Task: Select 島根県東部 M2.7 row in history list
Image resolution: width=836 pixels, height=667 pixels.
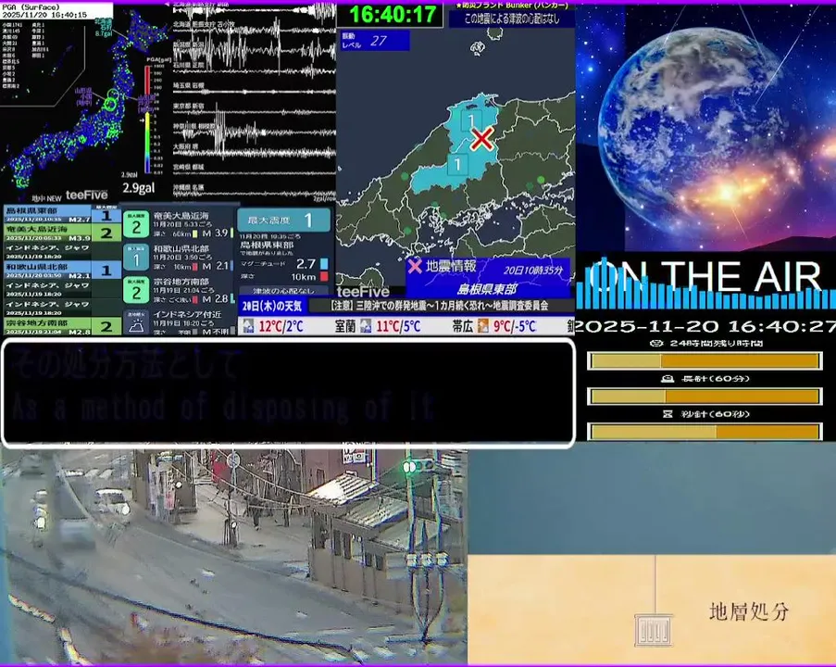Action: [x=62, y=214]
